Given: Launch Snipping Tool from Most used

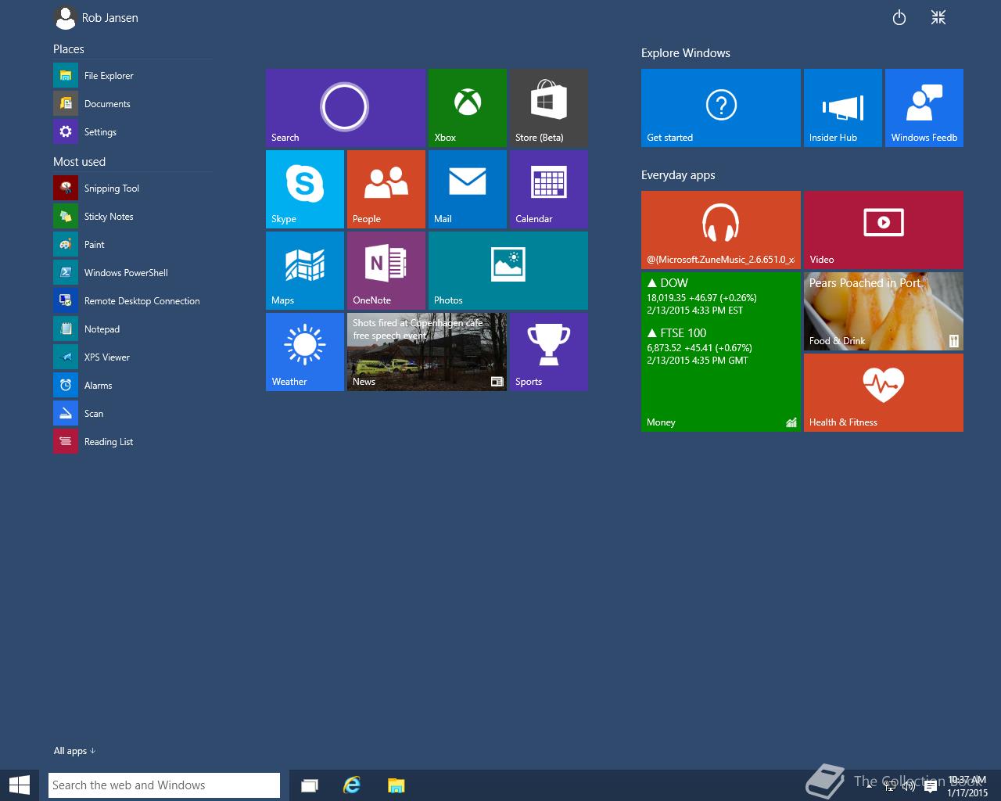Looking at the screenshot, I should 131,189.
